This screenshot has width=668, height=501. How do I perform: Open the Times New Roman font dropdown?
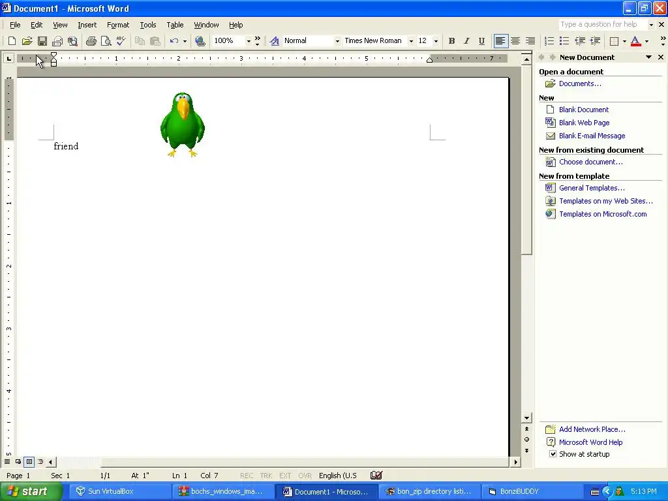[411, 41]
